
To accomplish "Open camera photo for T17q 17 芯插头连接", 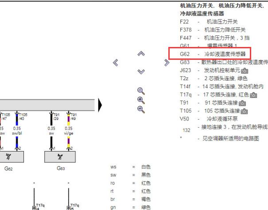I will point(253,95).
